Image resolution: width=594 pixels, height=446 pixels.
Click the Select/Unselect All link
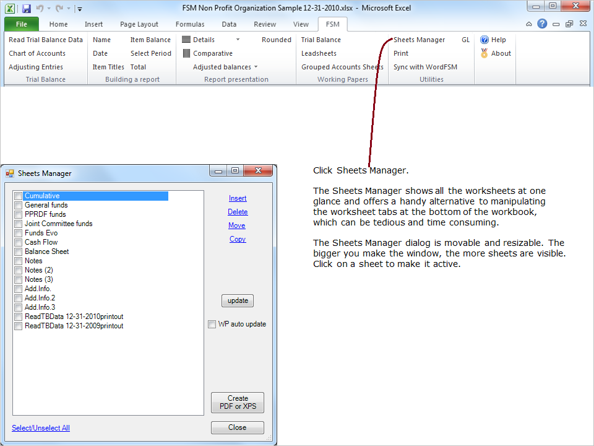point(41,428)
